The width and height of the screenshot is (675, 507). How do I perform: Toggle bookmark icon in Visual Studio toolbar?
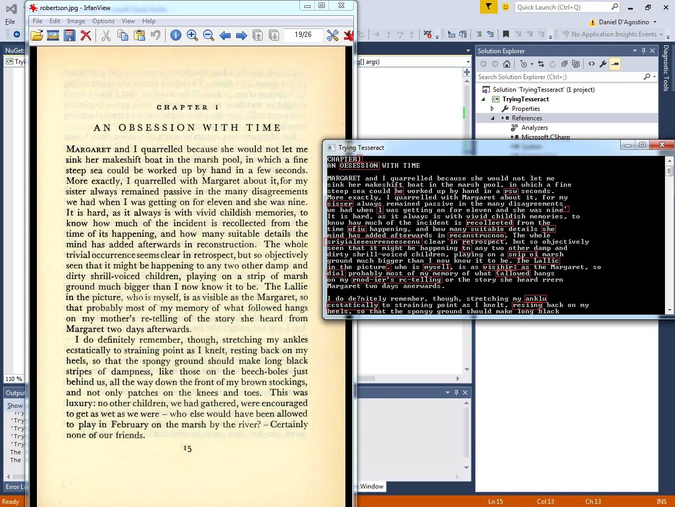(506, 34)
